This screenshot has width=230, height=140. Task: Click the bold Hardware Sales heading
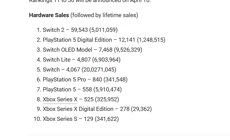tap(49, 15)
